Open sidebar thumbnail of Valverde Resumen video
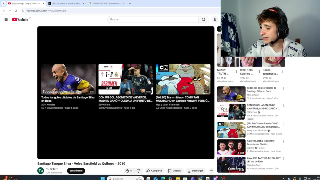 (231, 111)
